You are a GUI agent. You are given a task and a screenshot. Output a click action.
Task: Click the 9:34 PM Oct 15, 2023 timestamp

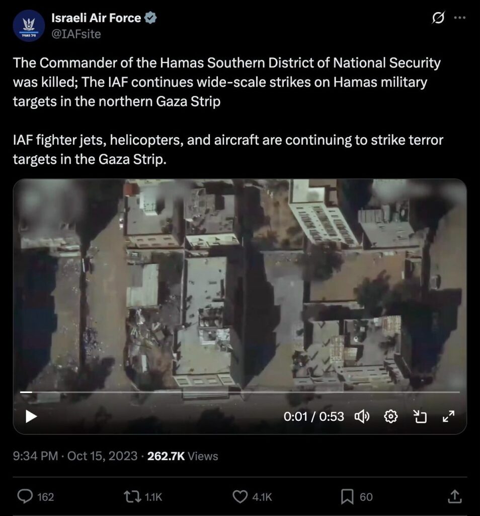click(x=75, y=456)
